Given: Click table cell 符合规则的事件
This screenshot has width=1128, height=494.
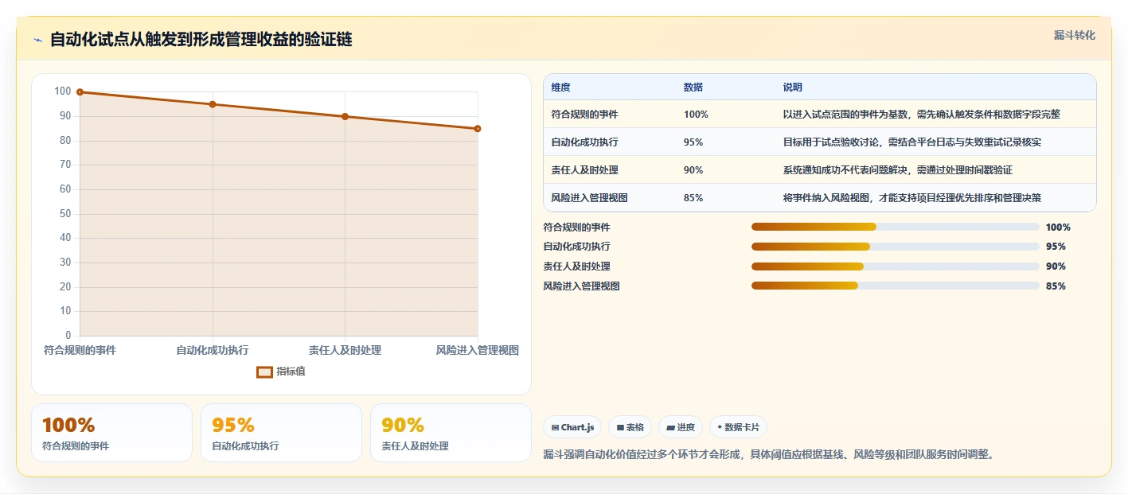Looking at the screenshot, I should click(584, 115).
